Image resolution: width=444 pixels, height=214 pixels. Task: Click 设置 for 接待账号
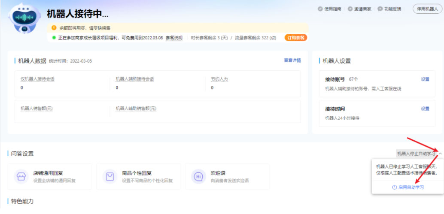[x=425, y=79]
